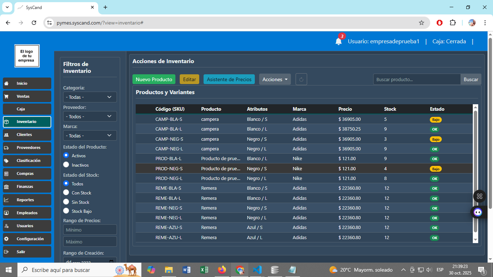Open the Finanzas section
Image resolution: width=493 pixels, height=277 pixels.
[27, 187]
